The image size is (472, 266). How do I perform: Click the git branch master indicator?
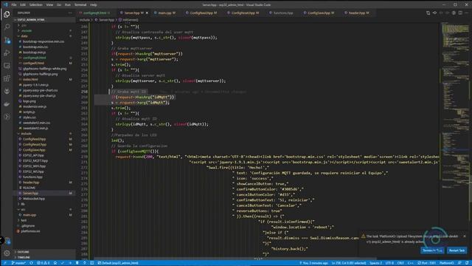[x=18, y=263]
